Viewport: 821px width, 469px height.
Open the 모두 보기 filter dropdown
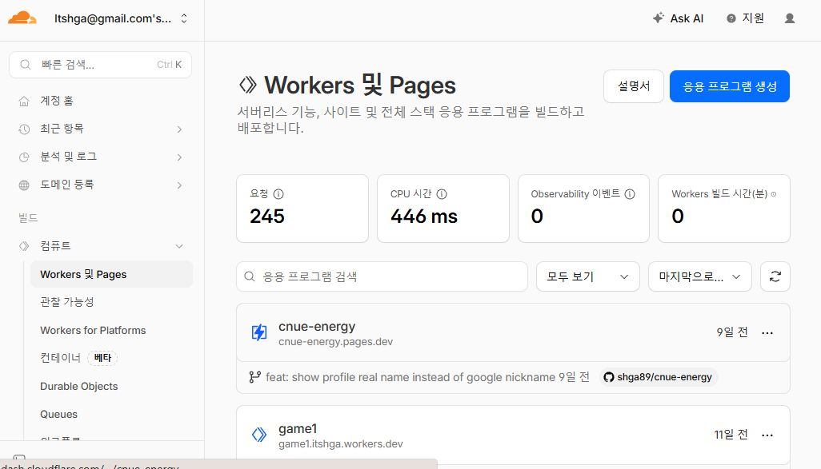click(x=587, y=276)
